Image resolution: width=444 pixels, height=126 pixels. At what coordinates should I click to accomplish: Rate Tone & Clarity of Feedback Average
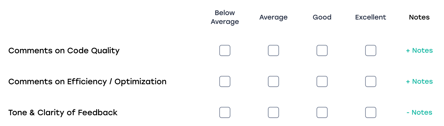click(x=273, y=113)
